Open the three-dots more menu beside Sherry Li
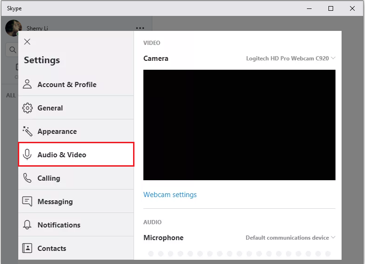The width and height of the screenshot is (365, 264). (x=140, y=28)
